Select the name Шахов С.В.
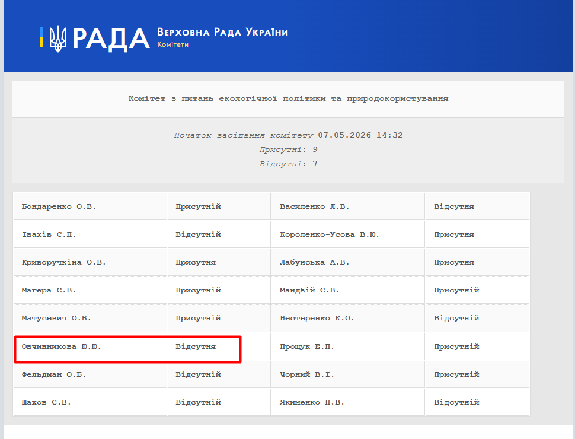 46,402
